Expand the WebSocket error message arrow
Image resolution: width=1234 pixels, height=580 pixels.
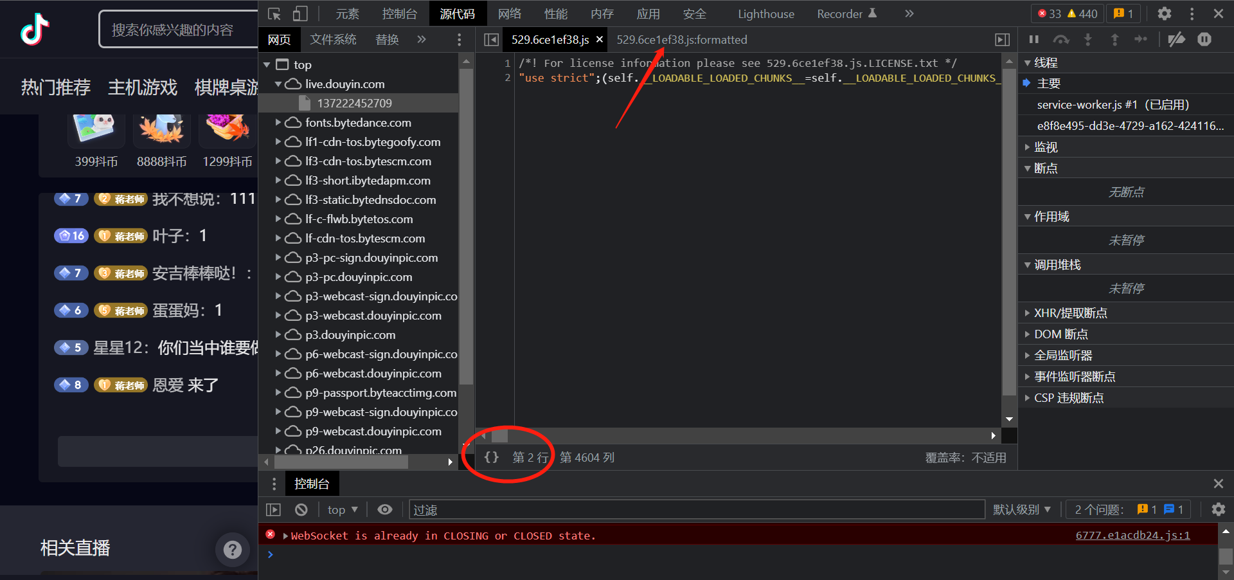pyautogui.click(x=285, y=536)
